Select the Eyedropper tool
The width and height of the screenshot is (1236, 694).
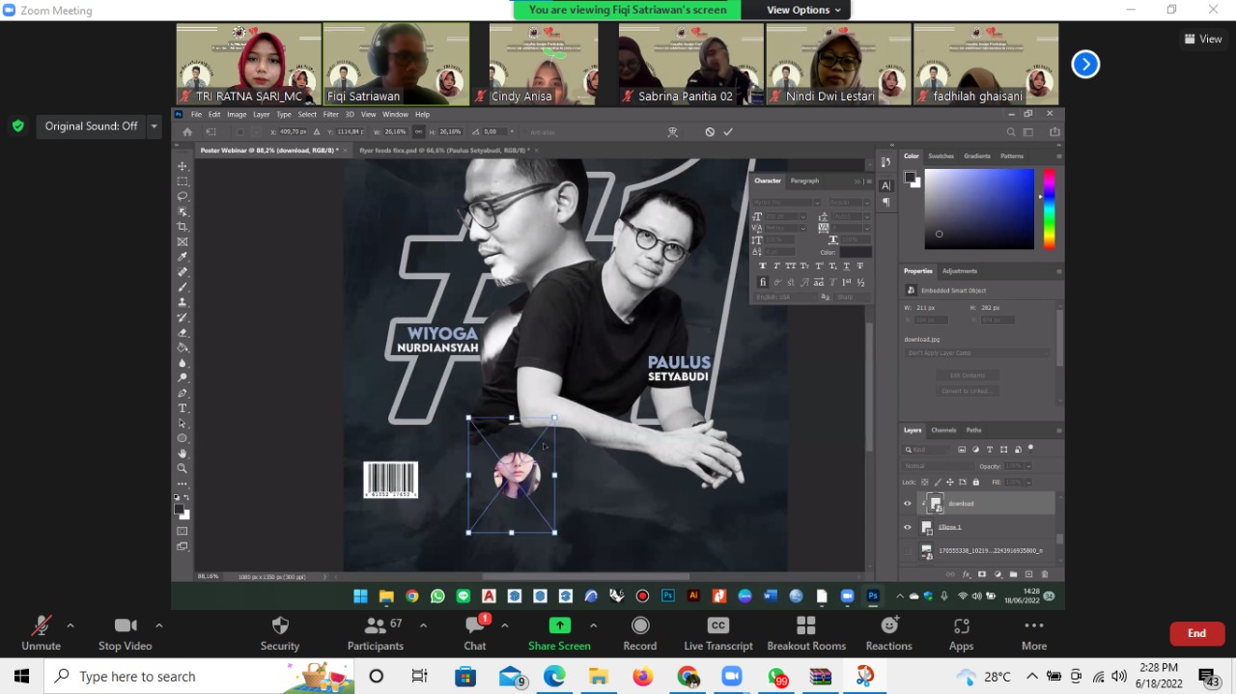183,257
